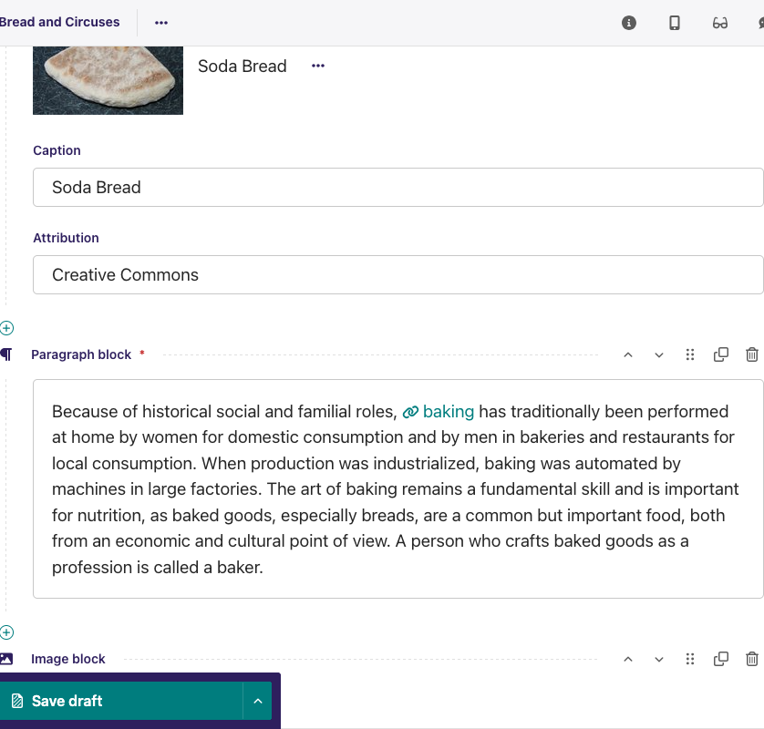Move the Paragraph block down

(659, 354)
